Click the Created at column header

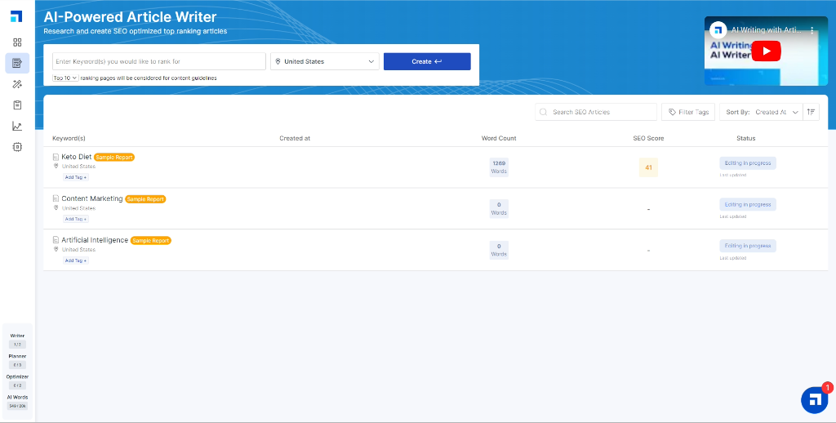(x=295, y=138)
